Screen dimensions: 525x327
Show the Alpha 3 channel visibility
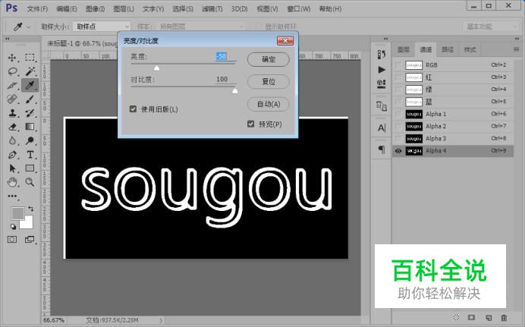[x=398, y=139]
